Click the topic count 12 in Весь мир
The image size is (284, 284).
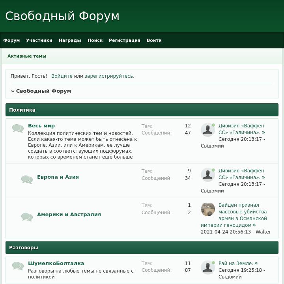click(188, 126)
